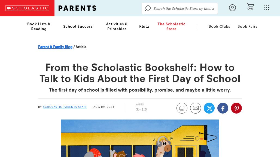Visit The Scholastic Store

[x=171, y=26]
